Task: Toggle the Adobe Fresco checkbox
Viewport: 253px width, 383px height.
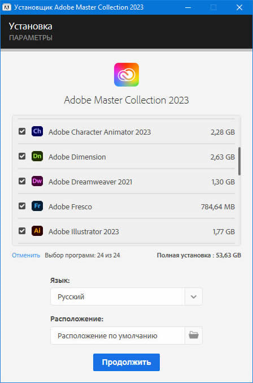Action: point(22,206)
